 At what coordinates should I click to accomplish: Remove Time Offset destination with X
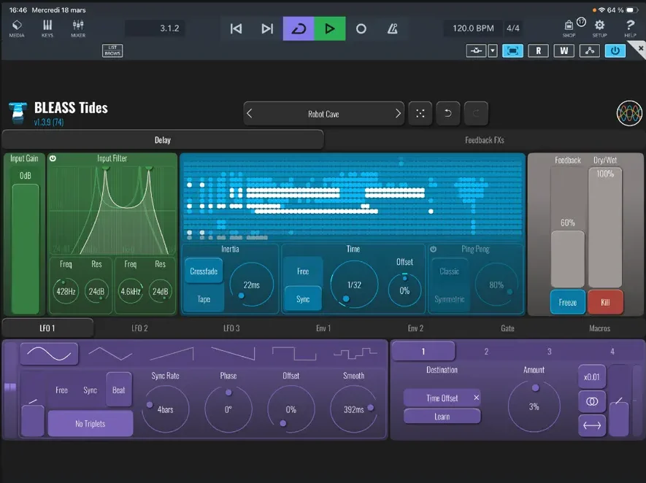tap(476, 398)
